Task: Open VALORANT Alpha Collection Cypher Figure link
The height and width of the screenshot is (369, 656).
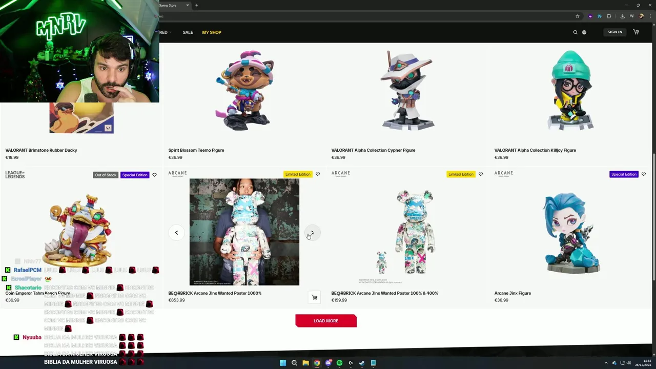Action: click(373, 150)
